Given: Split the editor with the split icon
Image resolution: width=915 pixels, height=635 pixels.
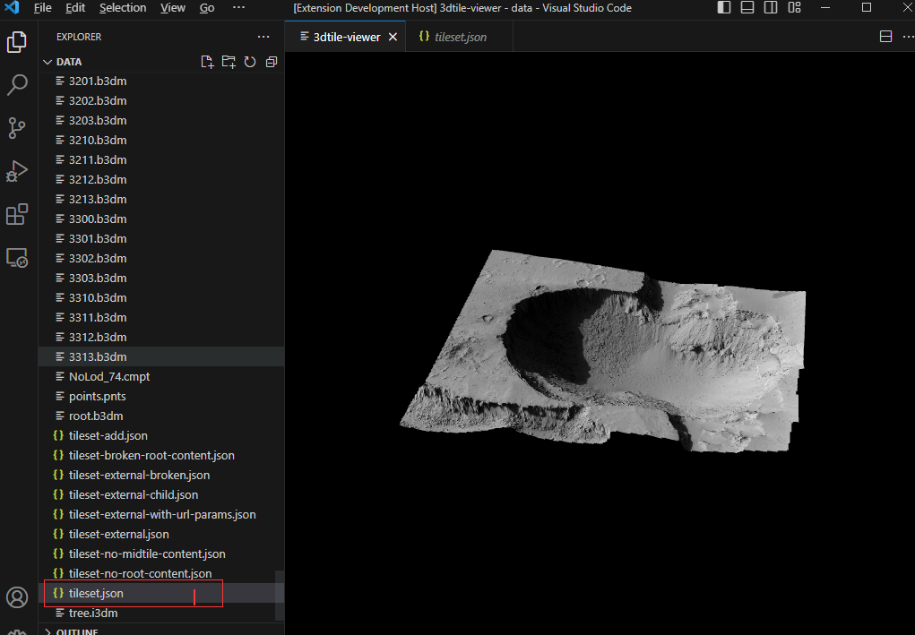Looking at the screenshot, I should (885, 37).
